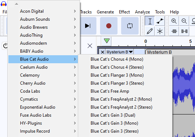The image size is (195, 137).
Task: Click the 5 second mark on timeline ruler
Action: click(x=190, y=41)
